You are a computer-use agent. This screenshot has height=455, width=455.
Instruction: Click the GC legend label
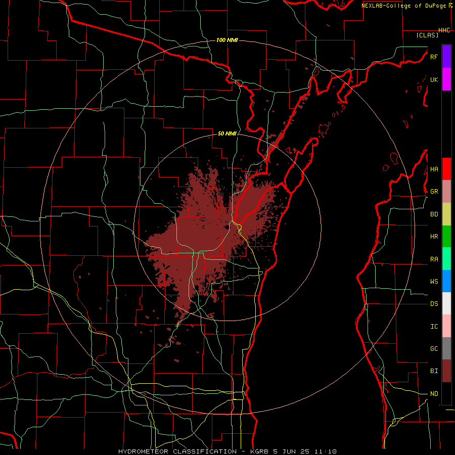tap(434, 349)
